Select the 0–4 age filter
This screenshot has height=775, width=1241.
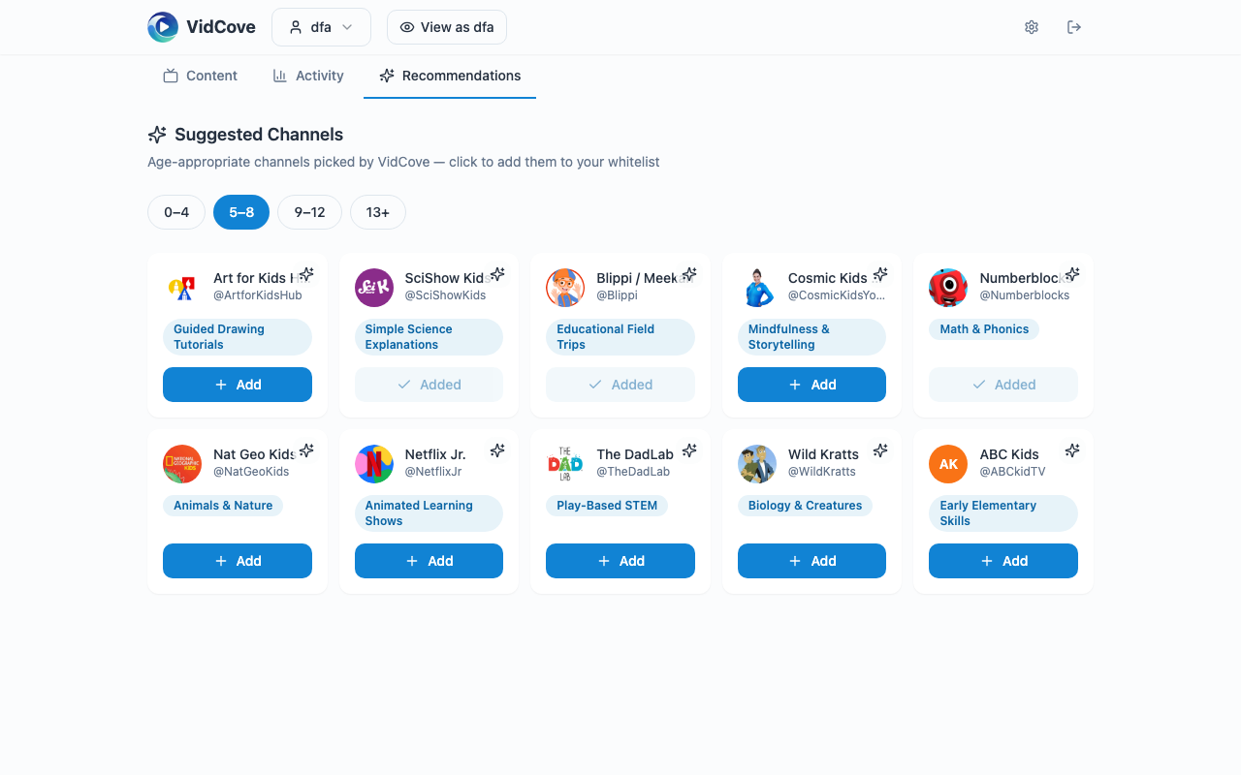[x=176, y=212]
